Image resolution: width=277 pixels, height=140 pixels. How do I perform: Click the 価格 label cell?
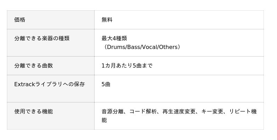pyautogui.click(x=20, y=20)
